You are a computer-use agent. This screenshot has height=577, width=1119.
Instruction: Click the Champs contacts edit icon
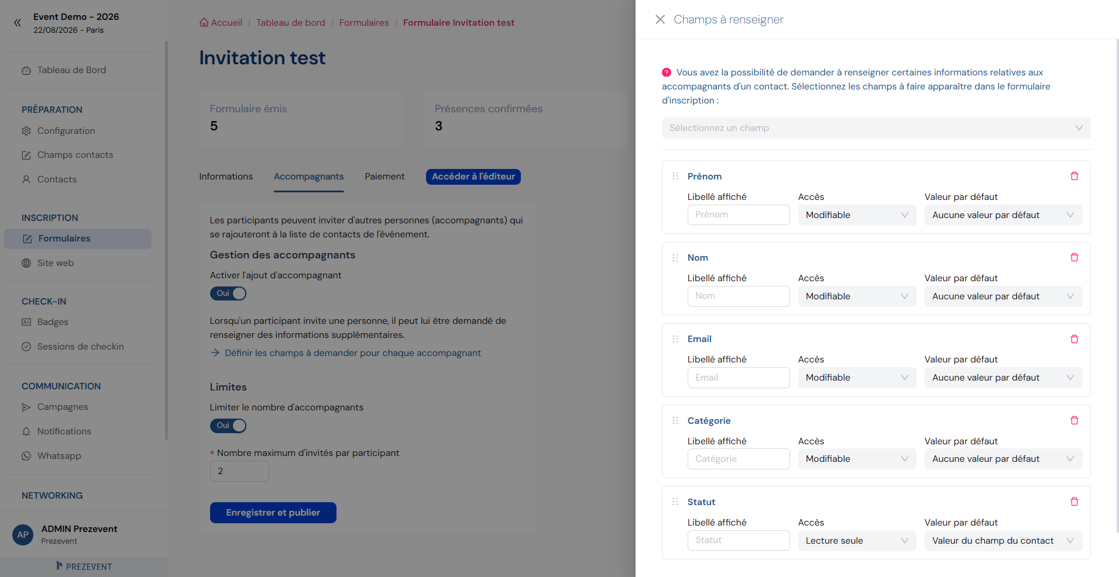click(26, 155)
